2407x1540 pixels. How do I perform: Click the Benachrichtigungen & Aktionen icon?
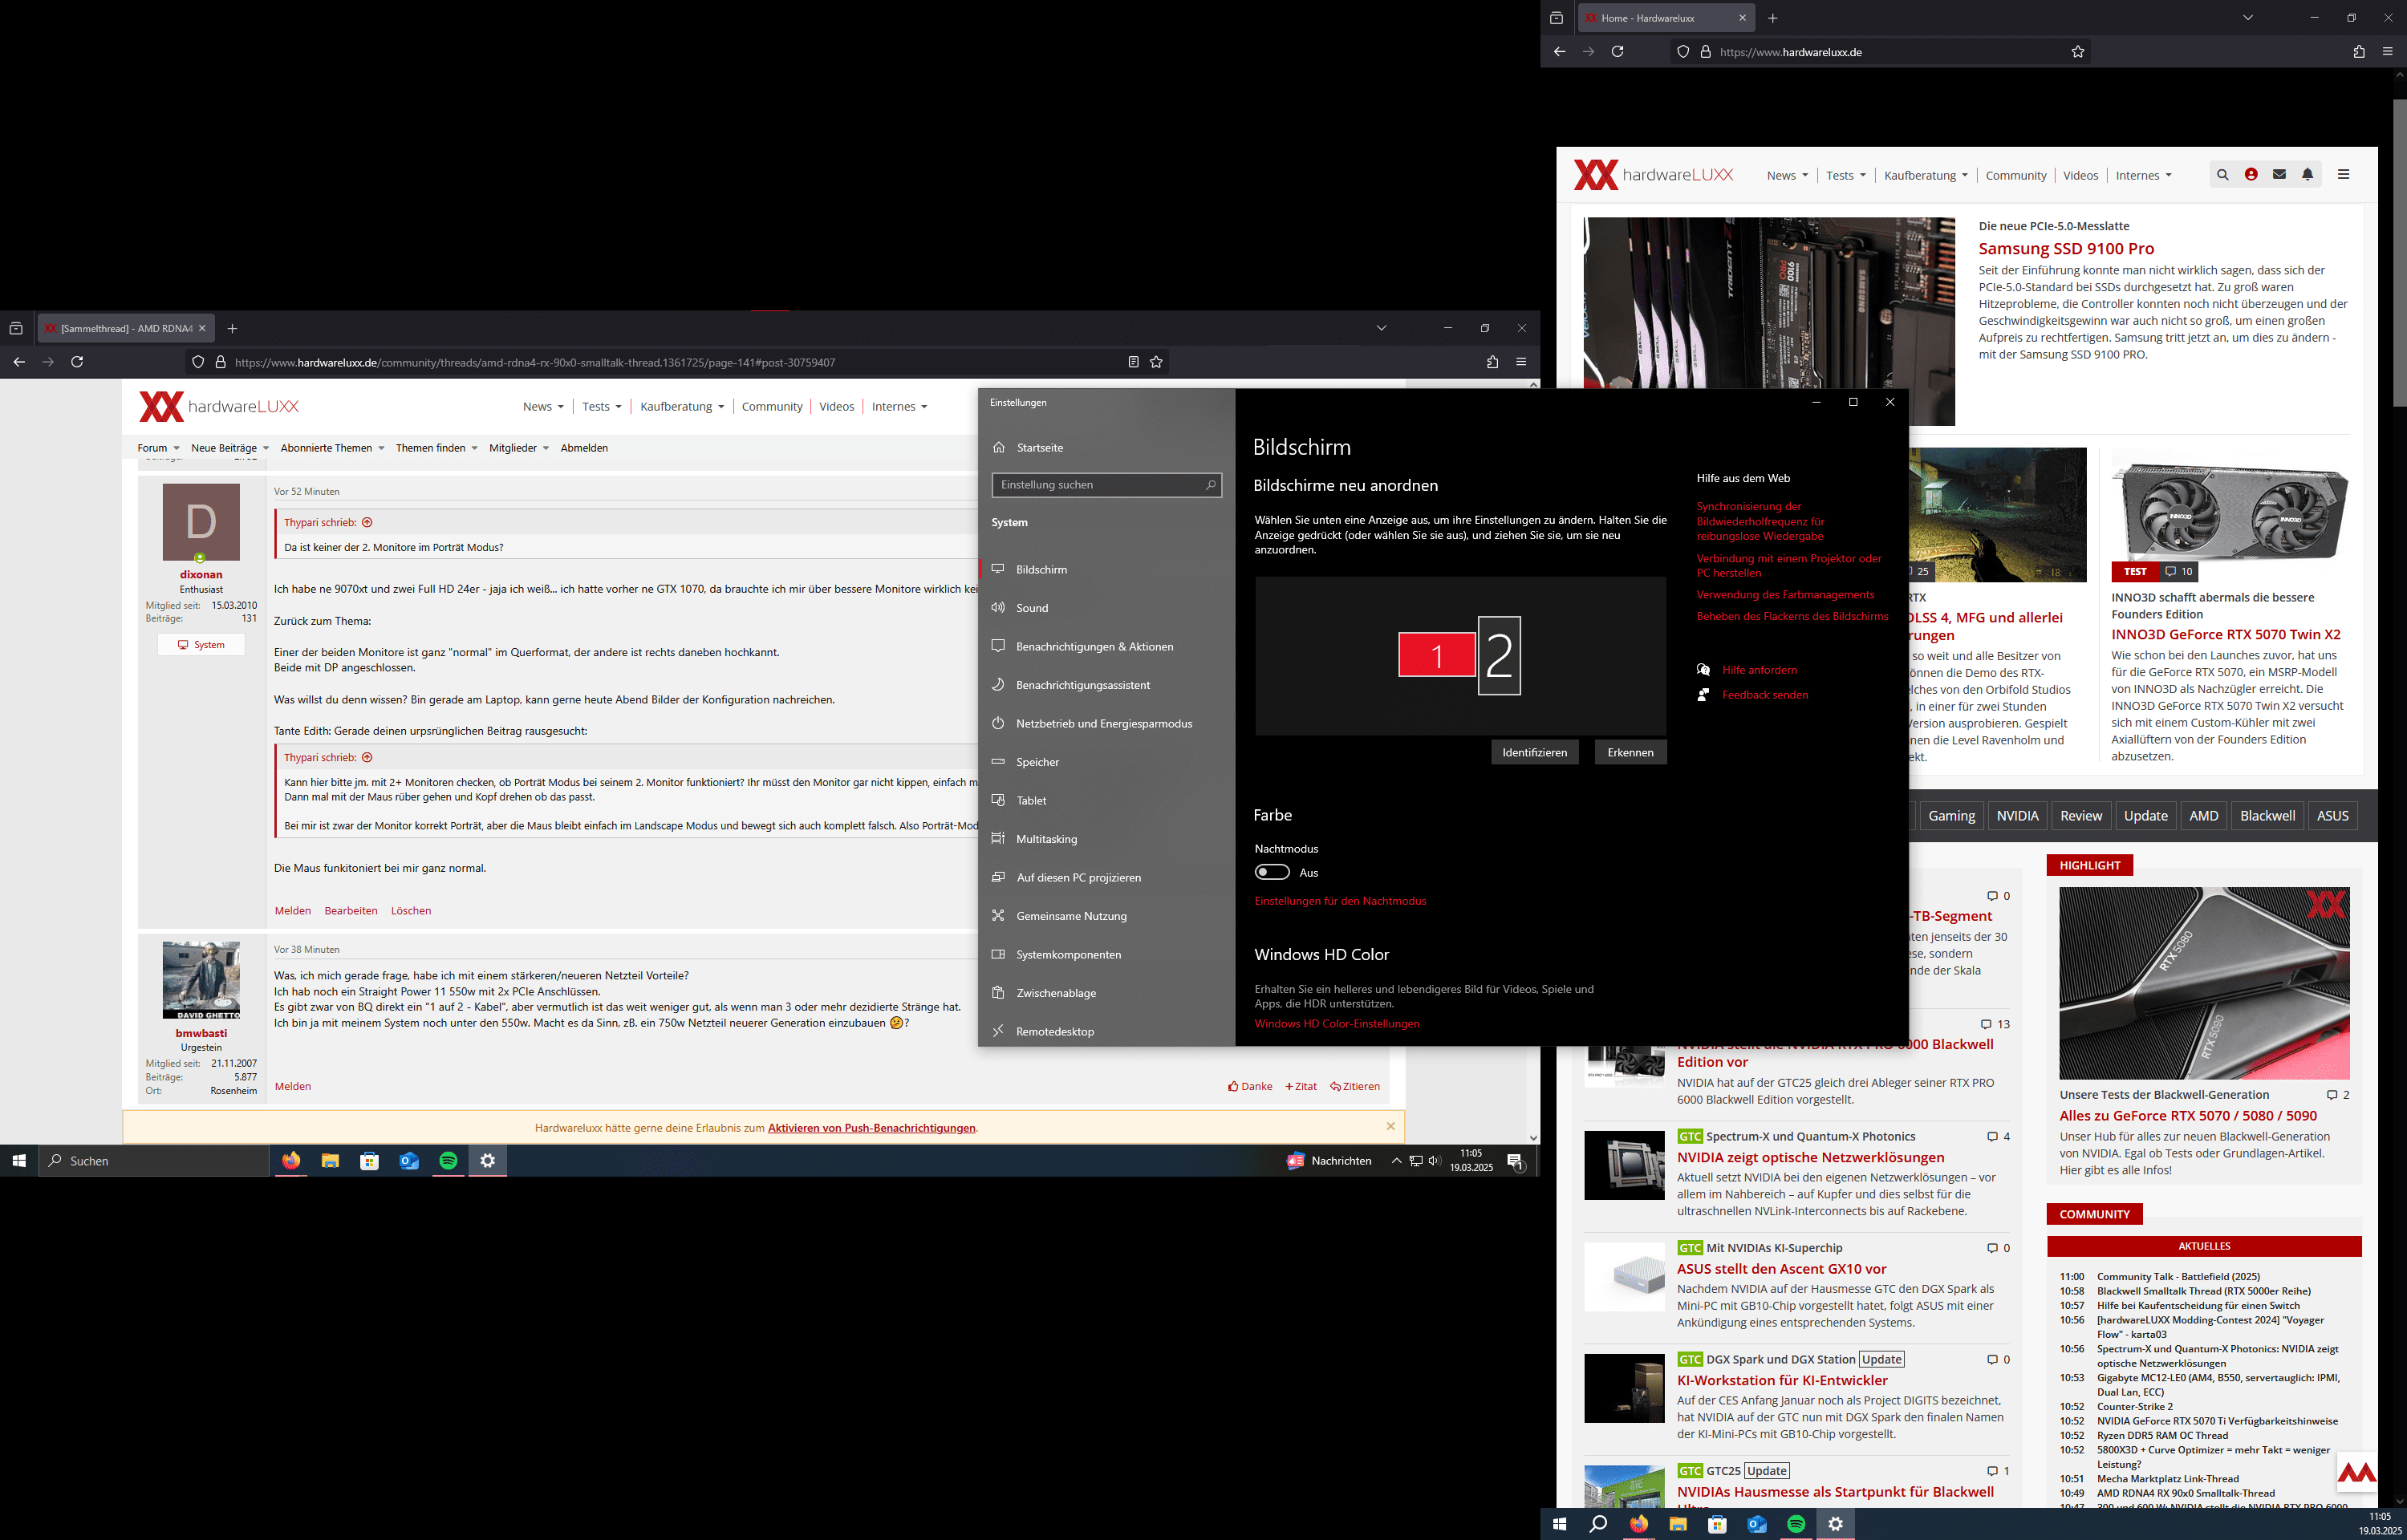(998, 646)
